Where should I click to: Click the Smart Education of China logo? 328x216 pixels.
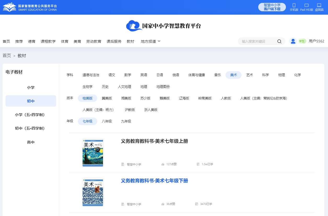point(30,7)
